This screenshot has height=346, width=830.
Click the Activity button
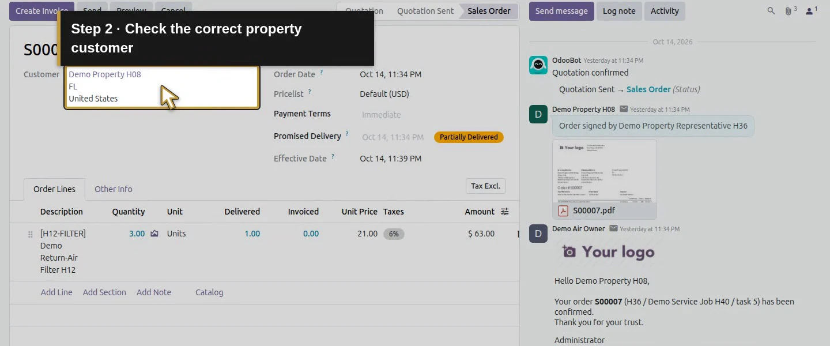[x=665, y=11]
